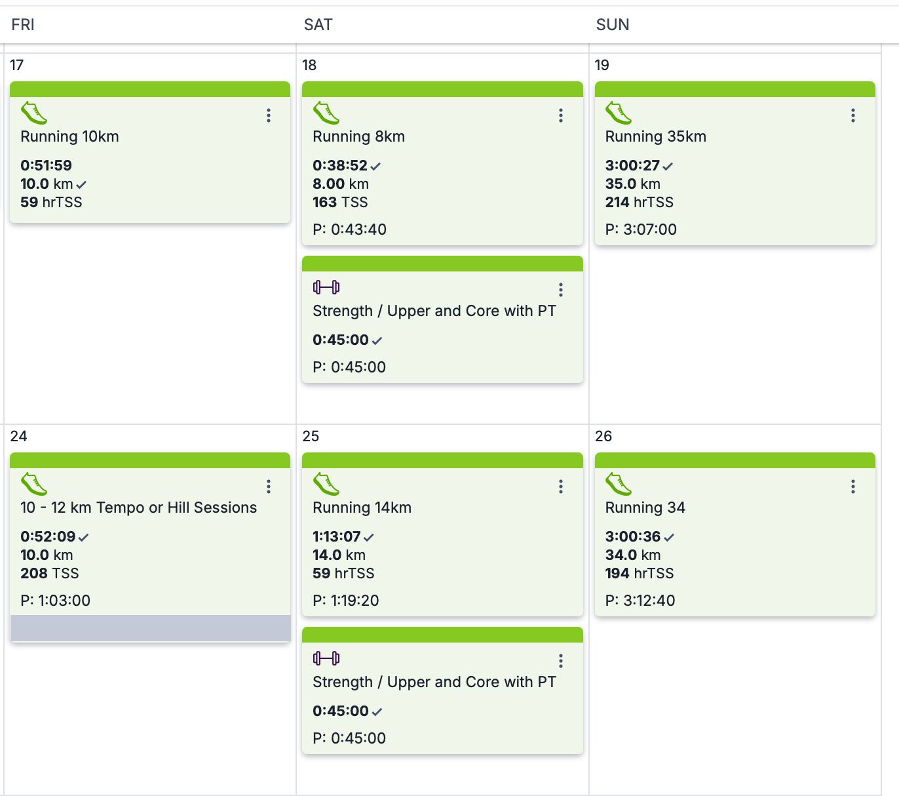Click the shoe icon on Running 10km

pyautogui.click(x=34, y=113)
